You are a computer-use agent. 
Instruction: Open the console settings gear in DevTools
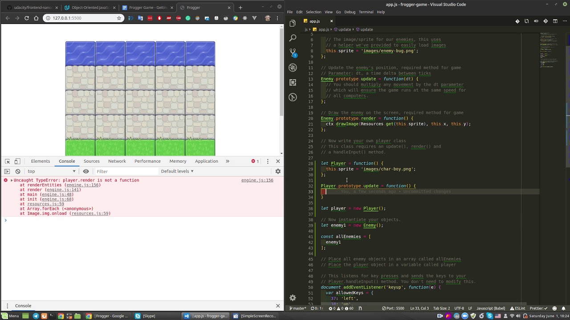(x=278, y=171)
